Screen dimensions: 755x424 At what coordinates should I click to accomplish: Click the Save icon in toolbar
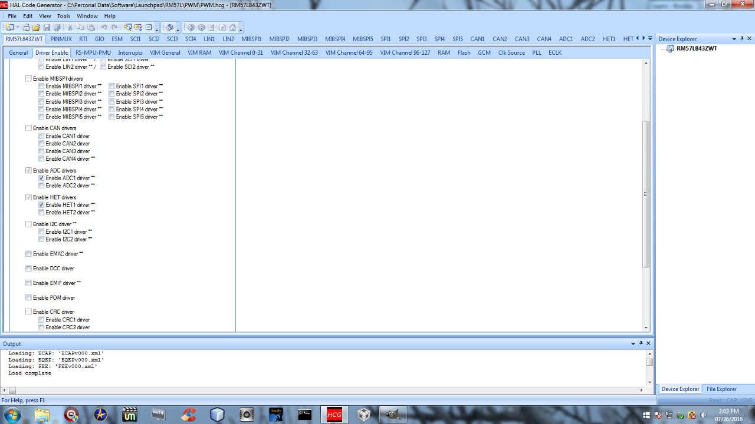[x=47, y=28]
